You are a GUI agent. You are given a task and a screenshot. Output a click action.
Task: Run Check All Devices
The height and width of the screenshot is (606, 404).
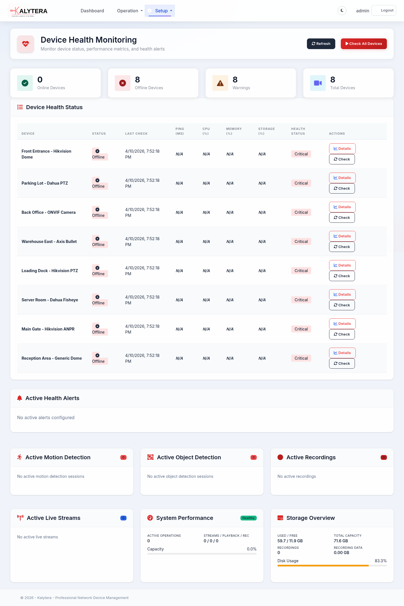pos(364,44)
